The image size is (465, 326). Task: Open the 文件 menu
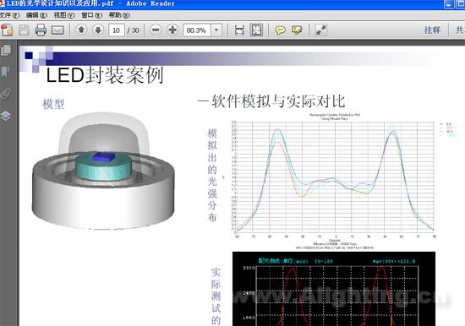coord(9,15)
